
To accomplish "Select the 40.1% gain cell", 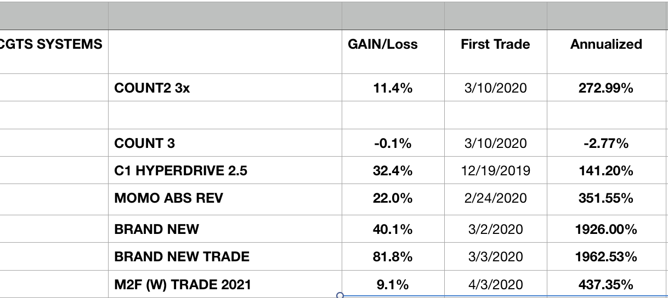I will 392,229.
